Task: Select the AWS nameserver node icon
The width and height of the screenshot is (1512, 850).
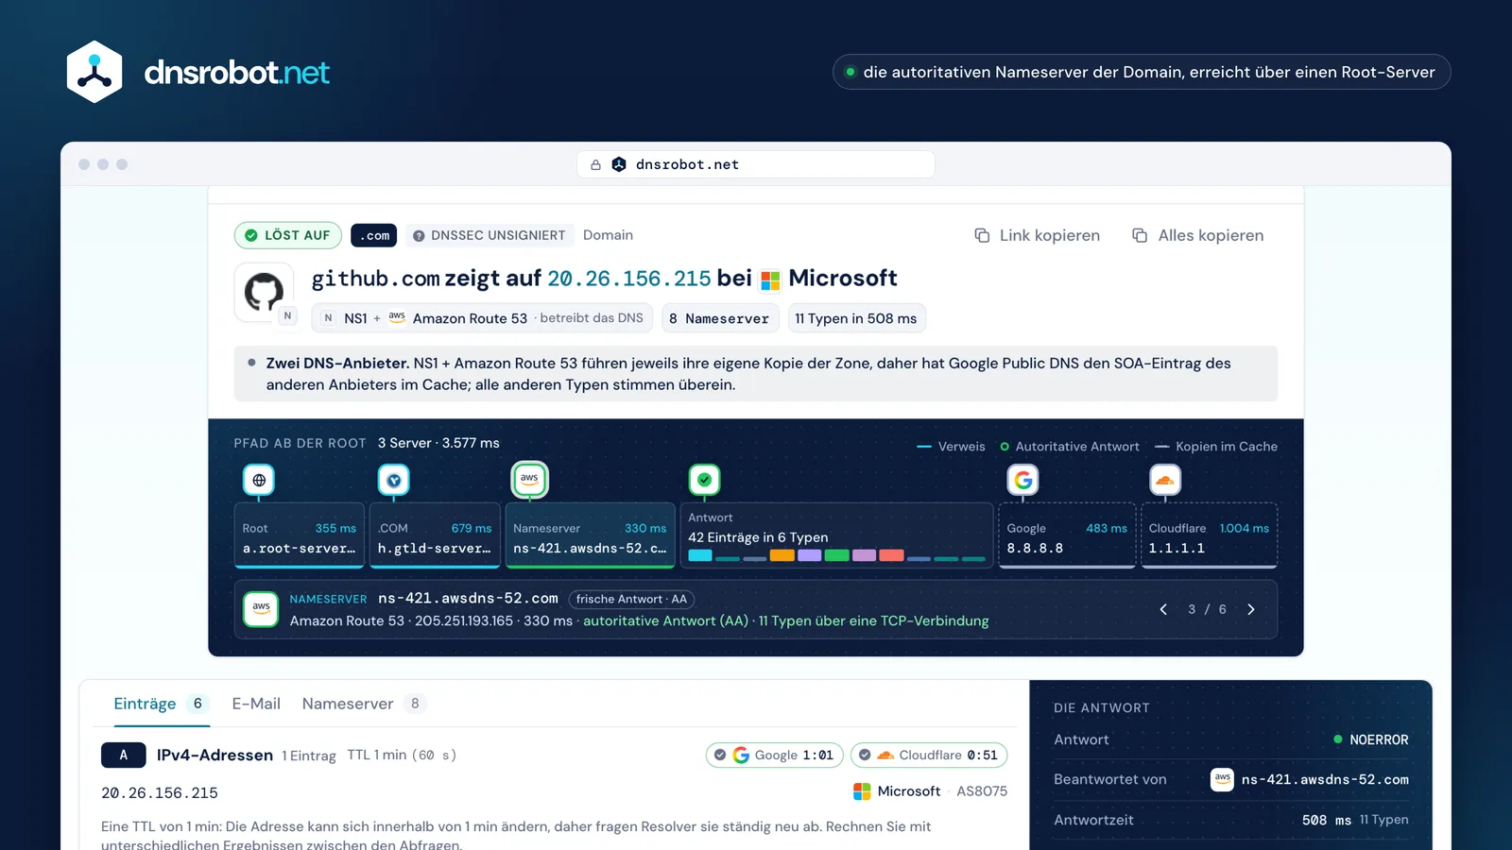Action: (529, 480)
